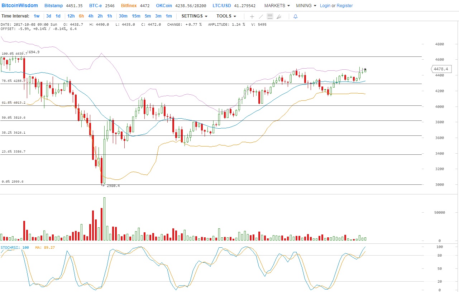Set time interval to 30m
459x292 pixels.
pyautogui.click(x=123, y=16)
